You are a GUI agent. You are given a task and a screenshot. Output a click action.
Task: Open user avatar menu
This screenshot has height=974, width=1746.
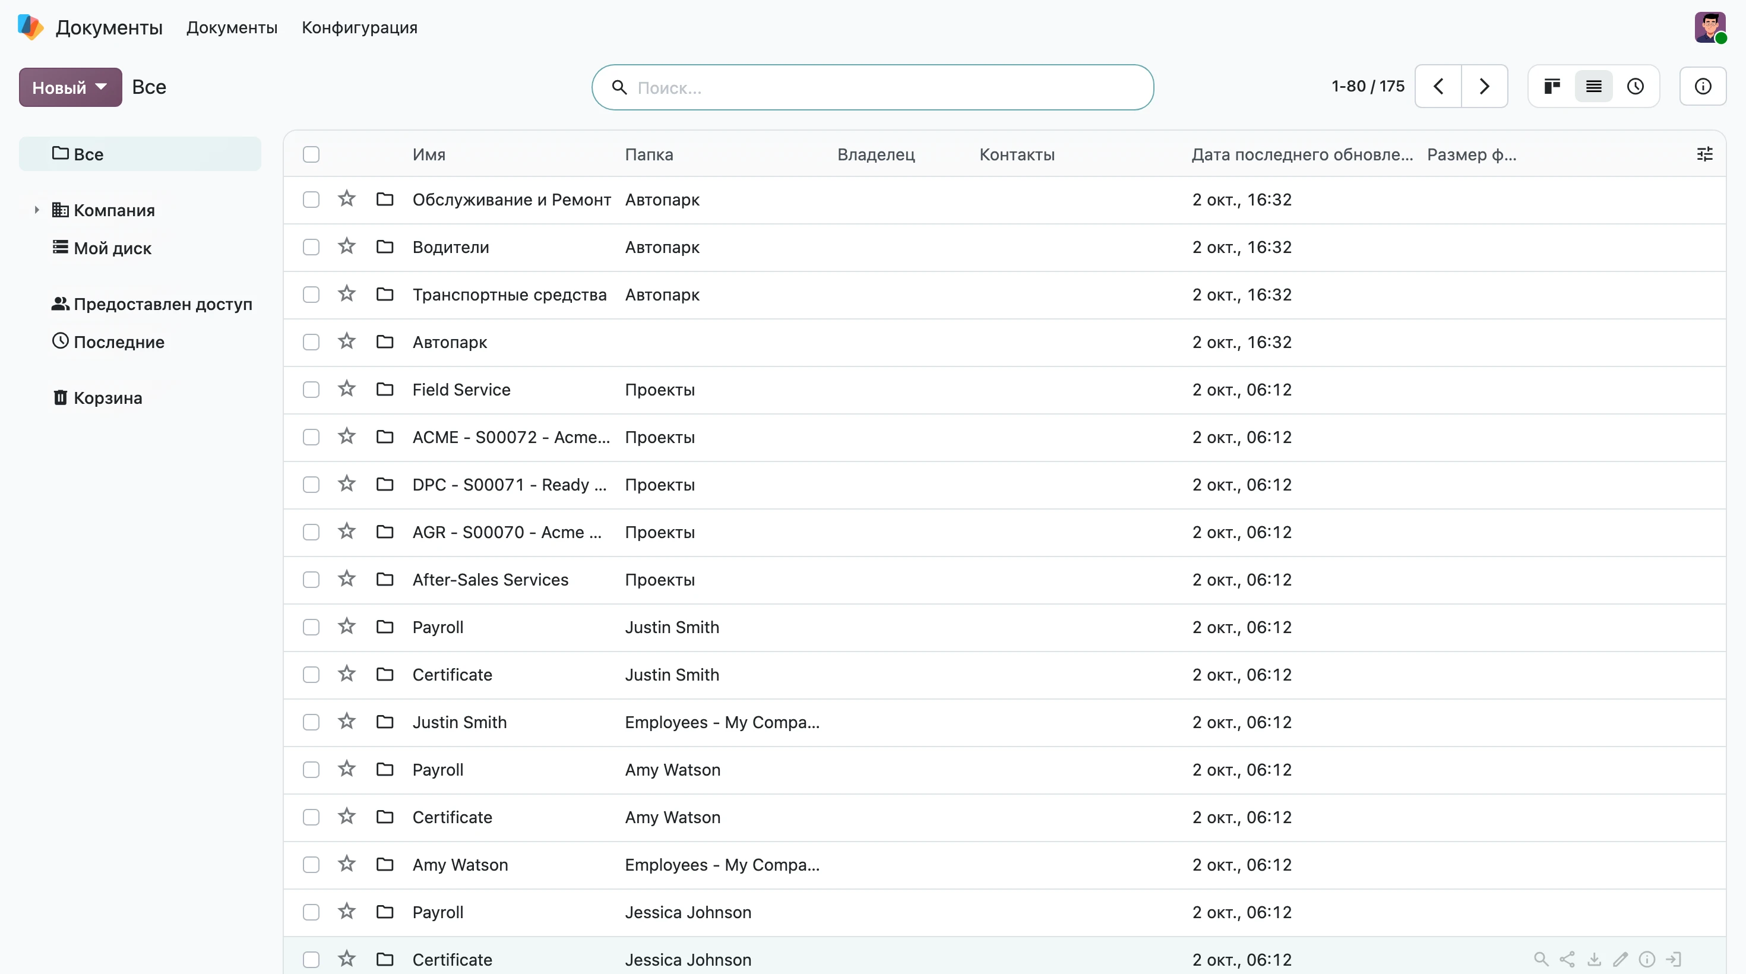1710,27
